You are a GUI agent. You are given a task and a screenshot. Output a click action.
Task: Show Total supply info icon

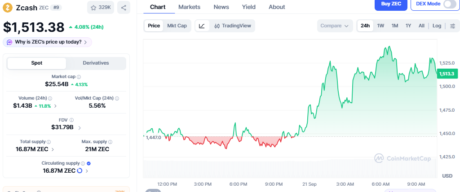click(49, 142)
